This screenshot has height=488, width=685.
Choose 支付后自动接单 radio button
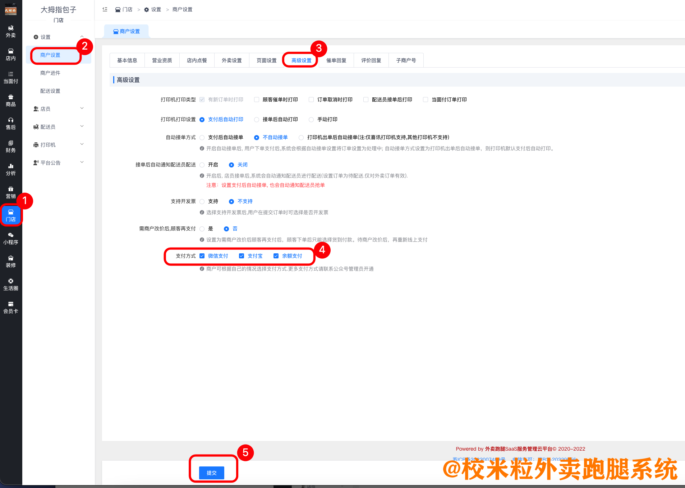pyautogui.click(x=202, y=138)
